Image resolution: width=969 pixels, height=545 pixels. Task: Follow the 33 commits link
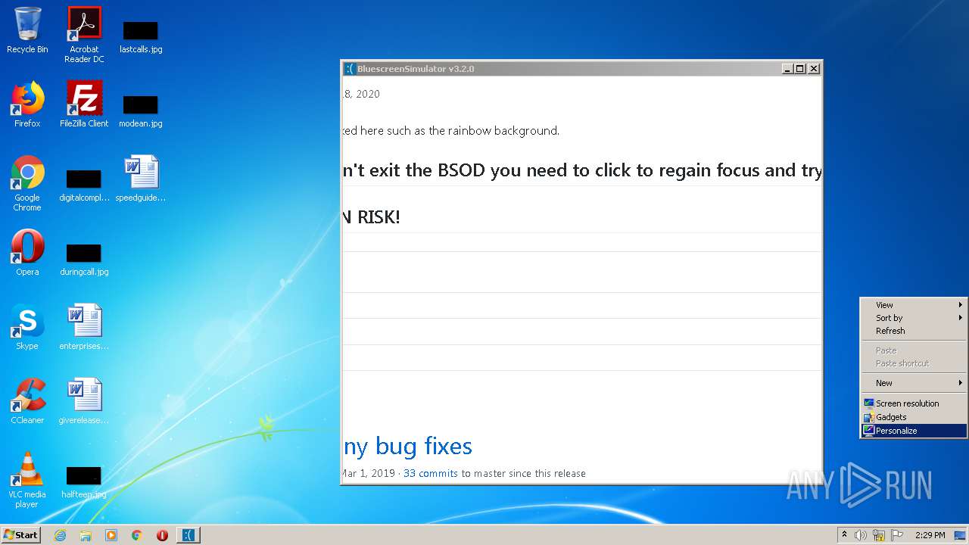(x=430, y=473)
